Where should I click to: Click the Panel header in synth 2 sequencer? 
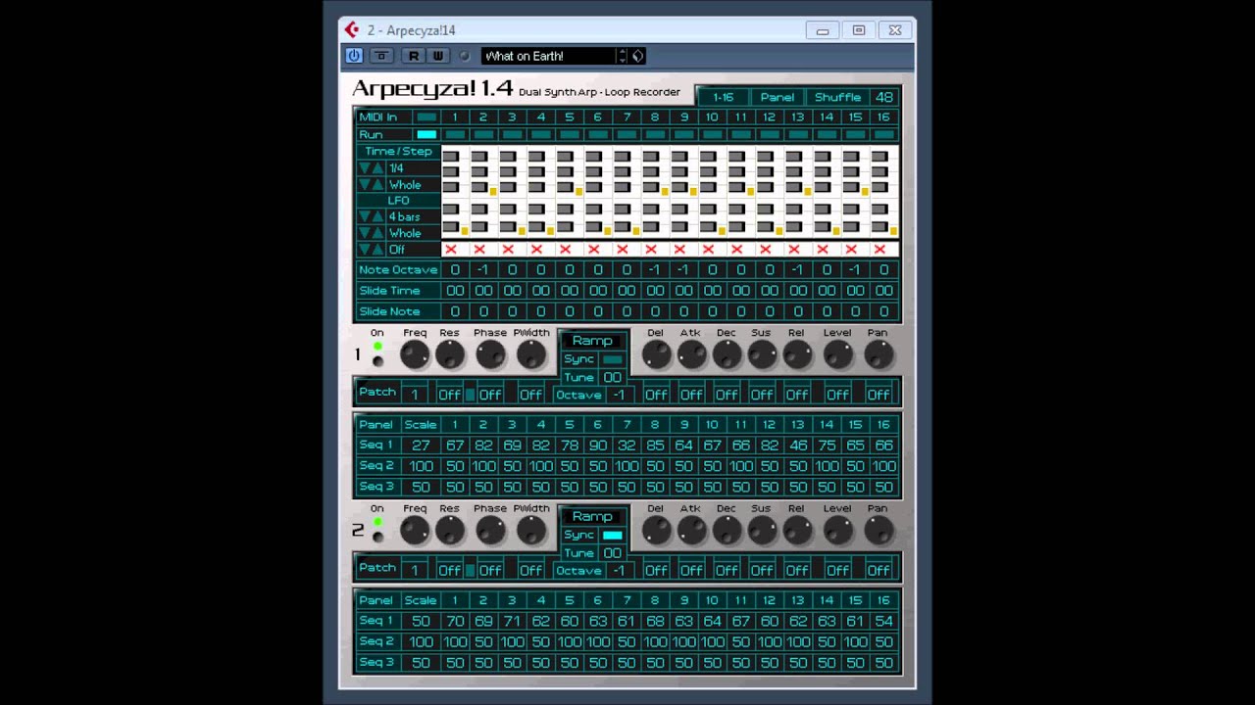tap(376, 601)
